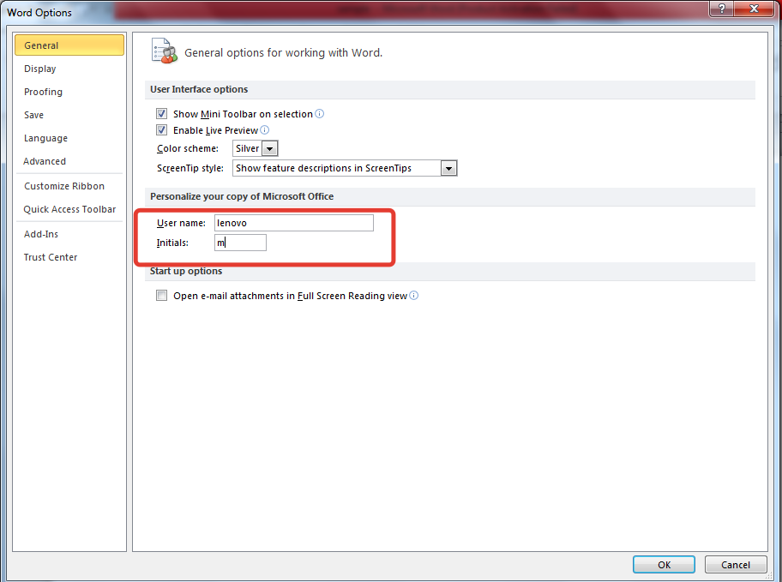The height and width of the screenshot is (582, 782).
Task: Click the General options for working with Word text
Action: click(x=283, y=53)
